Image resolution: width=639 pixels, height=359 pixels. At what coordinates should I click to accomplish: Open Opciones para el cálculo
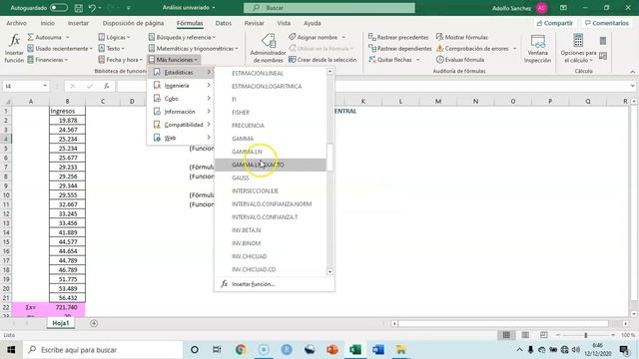(x=578, y=49)
